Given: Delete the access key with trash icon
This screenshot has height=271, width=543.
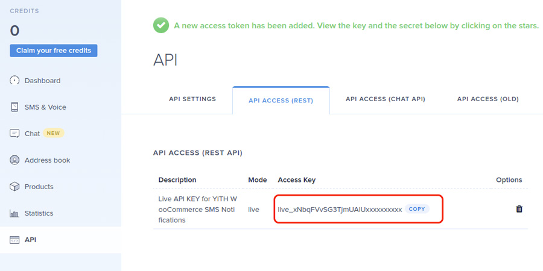Looking at the screenshot, I should (x=519, y=209).
